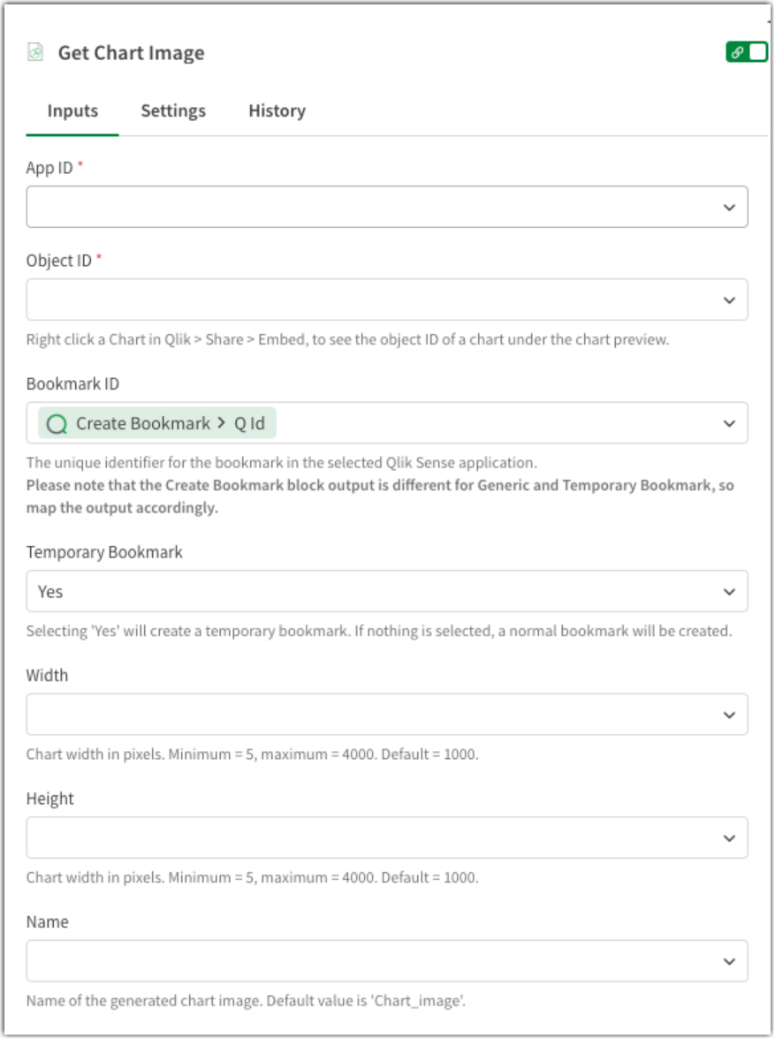Change the Temporary Bookmark selection from Yes
This screenshot has height=1039, width=775.
[x=728, y=590]
